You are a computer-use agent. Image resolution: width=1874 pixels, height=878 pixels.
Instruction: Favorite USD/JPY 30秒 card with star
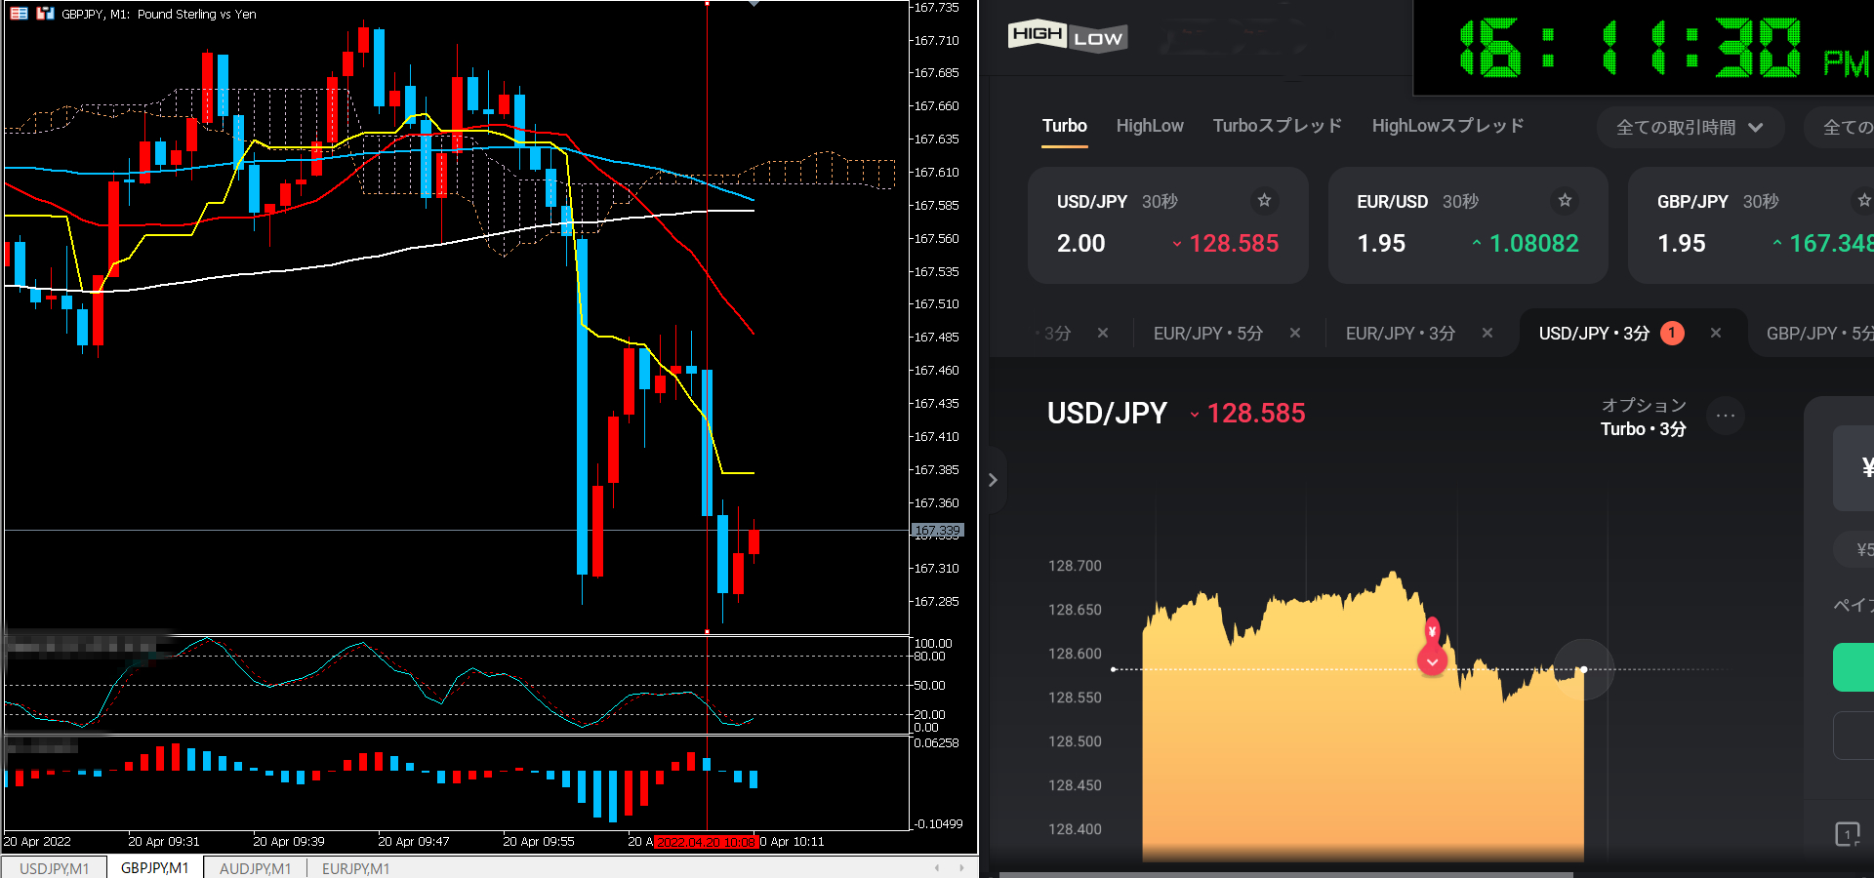1264,201
